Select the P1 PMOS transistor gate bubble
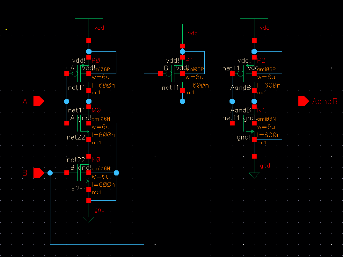The height and width of the screenshot is (257, 343). (x=169, y=74)
